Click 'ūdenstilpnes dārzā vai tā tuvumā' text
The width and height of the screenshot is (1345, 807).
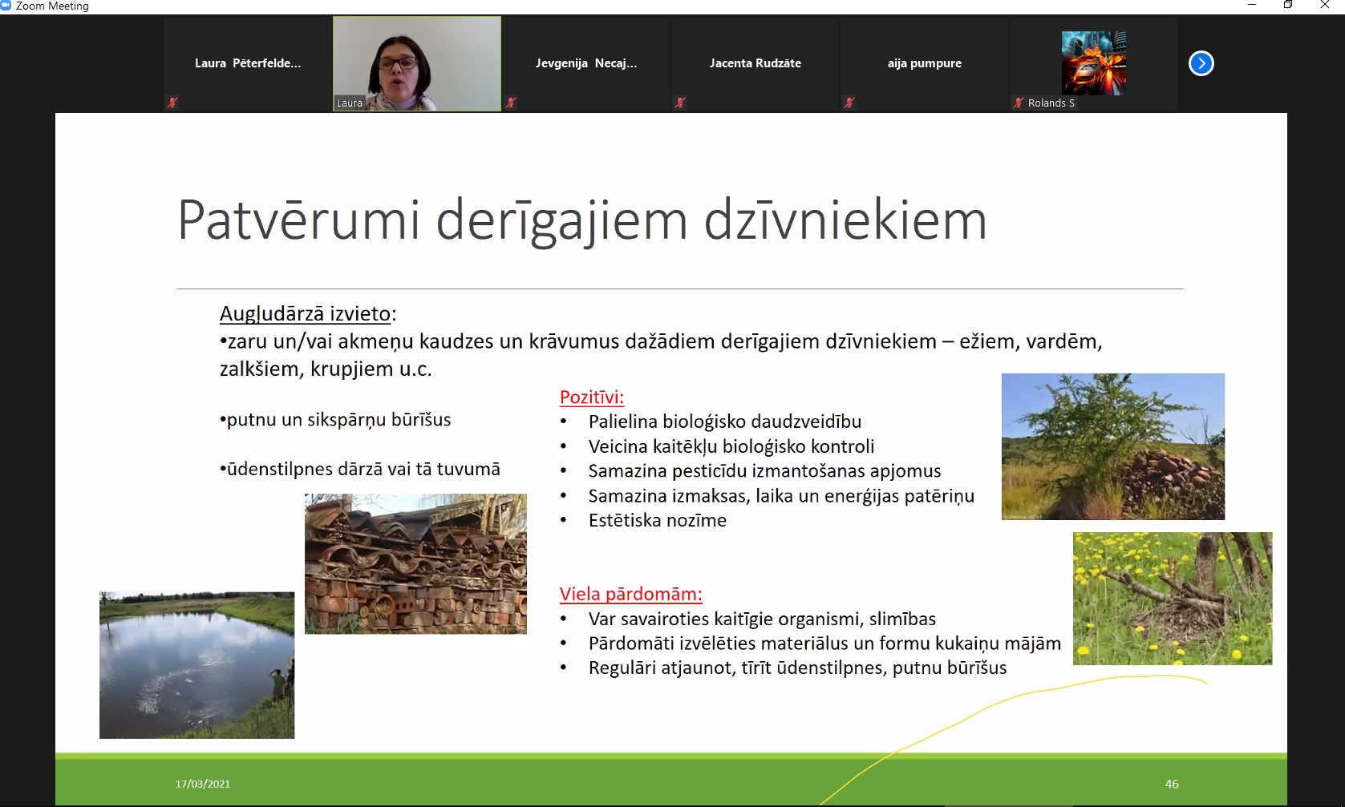point(360,469)
